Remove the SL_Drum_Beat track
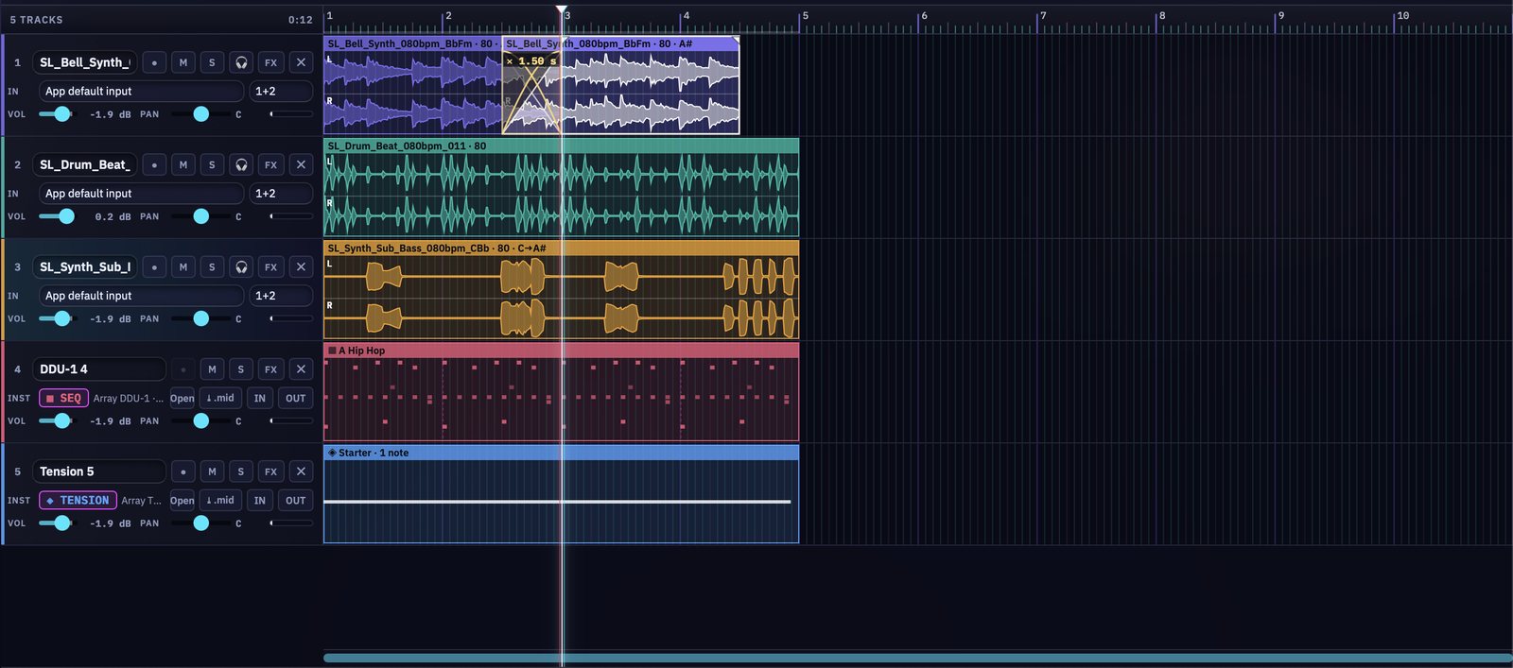Image resolution: width=1513 pixels, height=668 pixels. [301, 164]
